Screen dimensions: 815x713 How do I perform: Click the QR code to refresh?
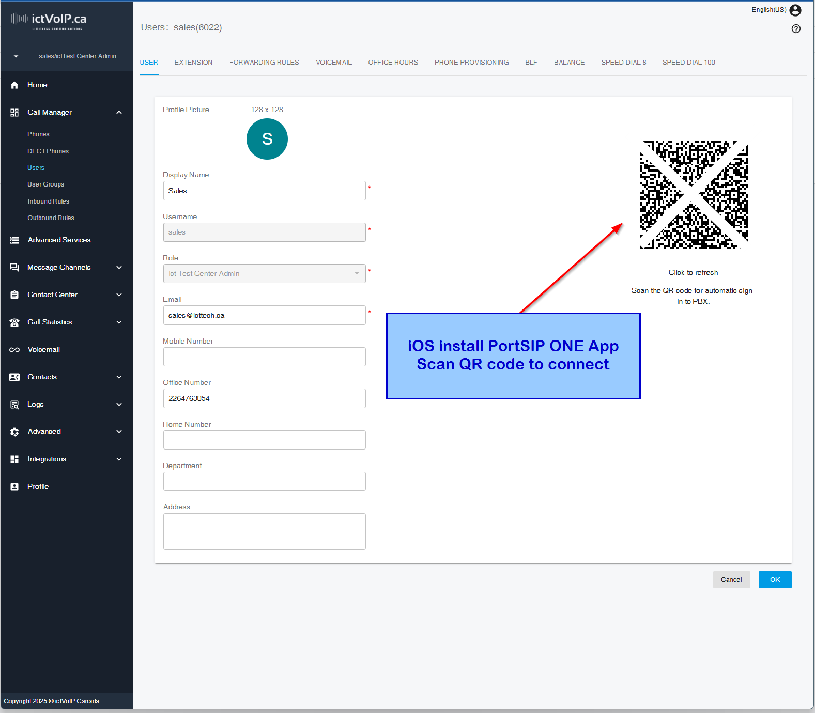coord(694,195)
